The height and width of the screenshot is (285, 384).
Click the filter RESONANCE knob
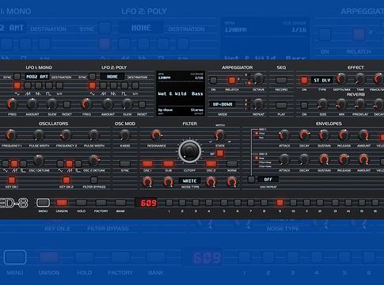point(156,135)
